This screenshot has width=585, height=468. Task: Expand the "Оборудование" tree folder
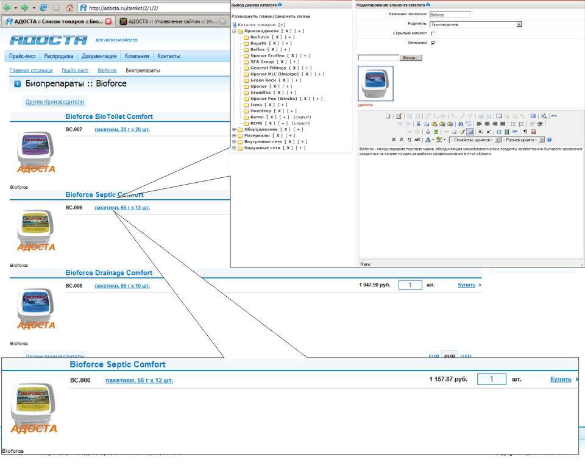pos(235,129)
